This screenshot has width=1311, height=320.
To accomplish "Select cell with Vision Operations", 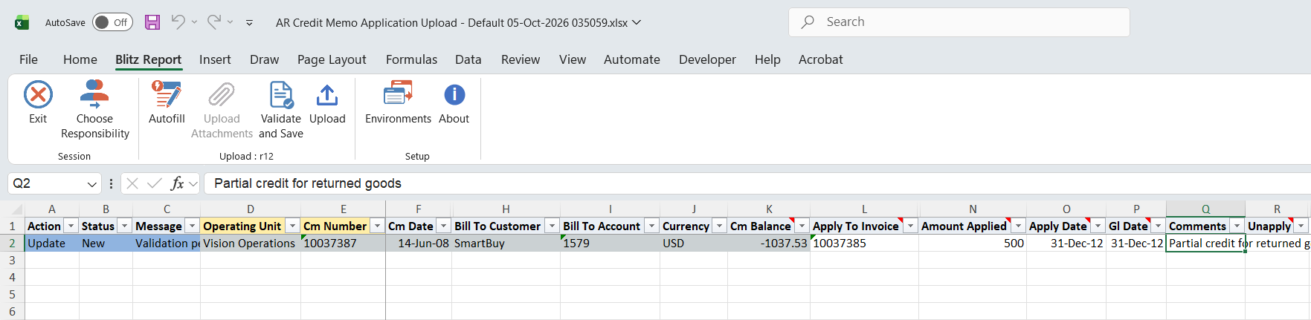I will (251, 243).
